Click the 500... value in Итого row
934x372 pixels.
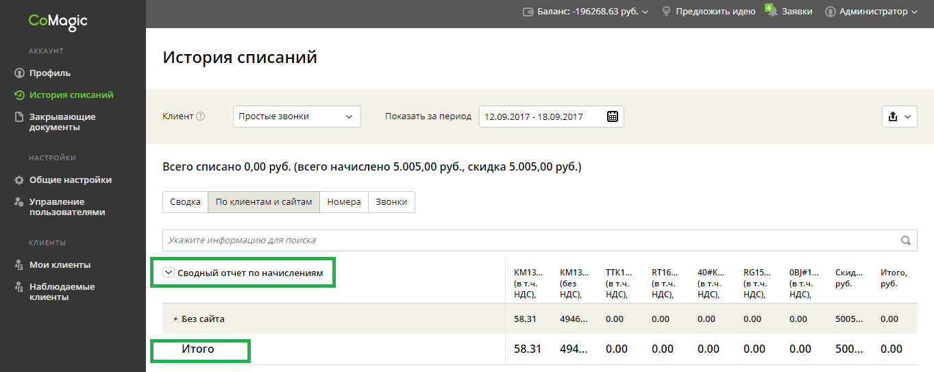848,349
